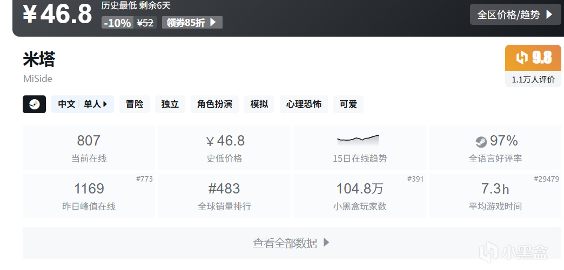Click the 807 当前在线 stat card
Image resolution: width=564 pixels, height=270 pixels.
[89, 148]
